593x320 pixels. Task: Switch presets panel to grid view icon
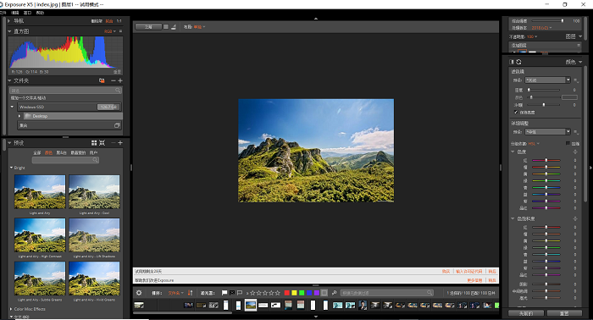[94, 143]
